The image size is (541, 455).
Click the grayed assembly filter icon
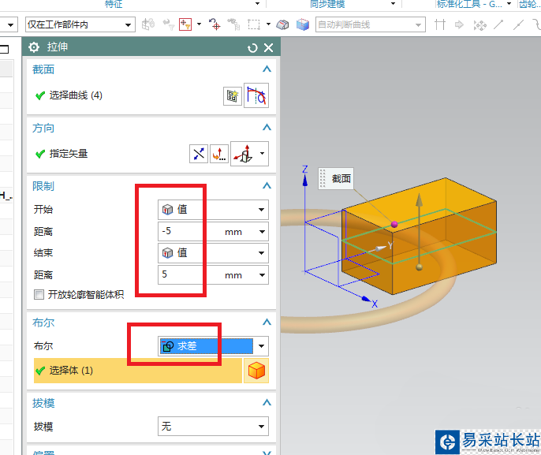[x=148, y=24]
